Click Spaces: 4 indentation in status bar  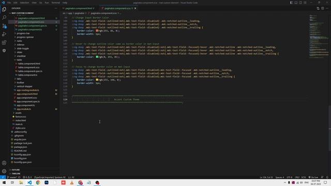pos(280,177)
